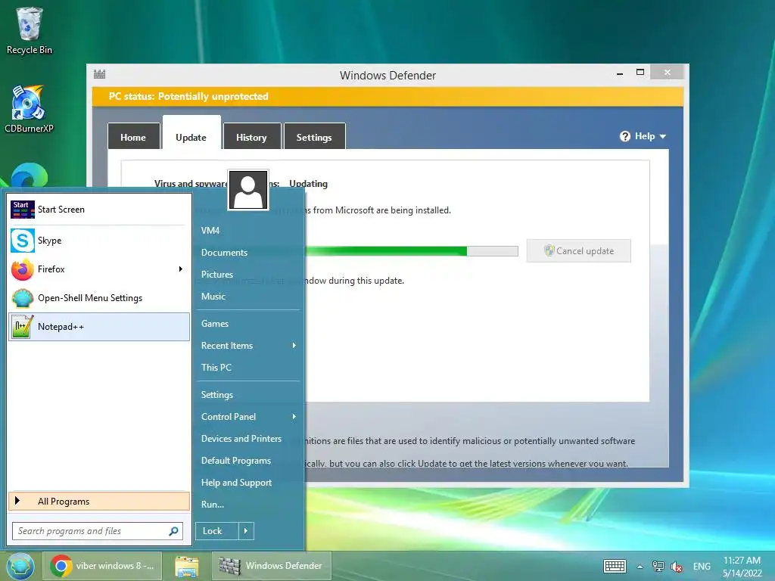Viewport: 775px width, 581px height.
Task: Click the update progress bar
Action: click(x=411, y=251)
